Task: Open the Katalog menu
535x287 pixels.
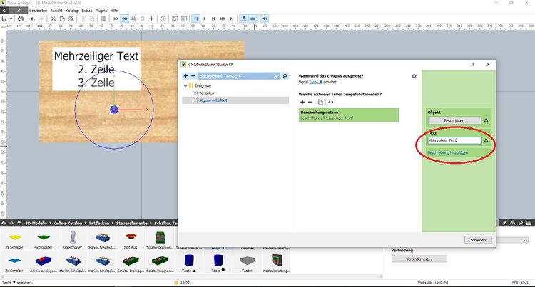Action: click(71, 11)
